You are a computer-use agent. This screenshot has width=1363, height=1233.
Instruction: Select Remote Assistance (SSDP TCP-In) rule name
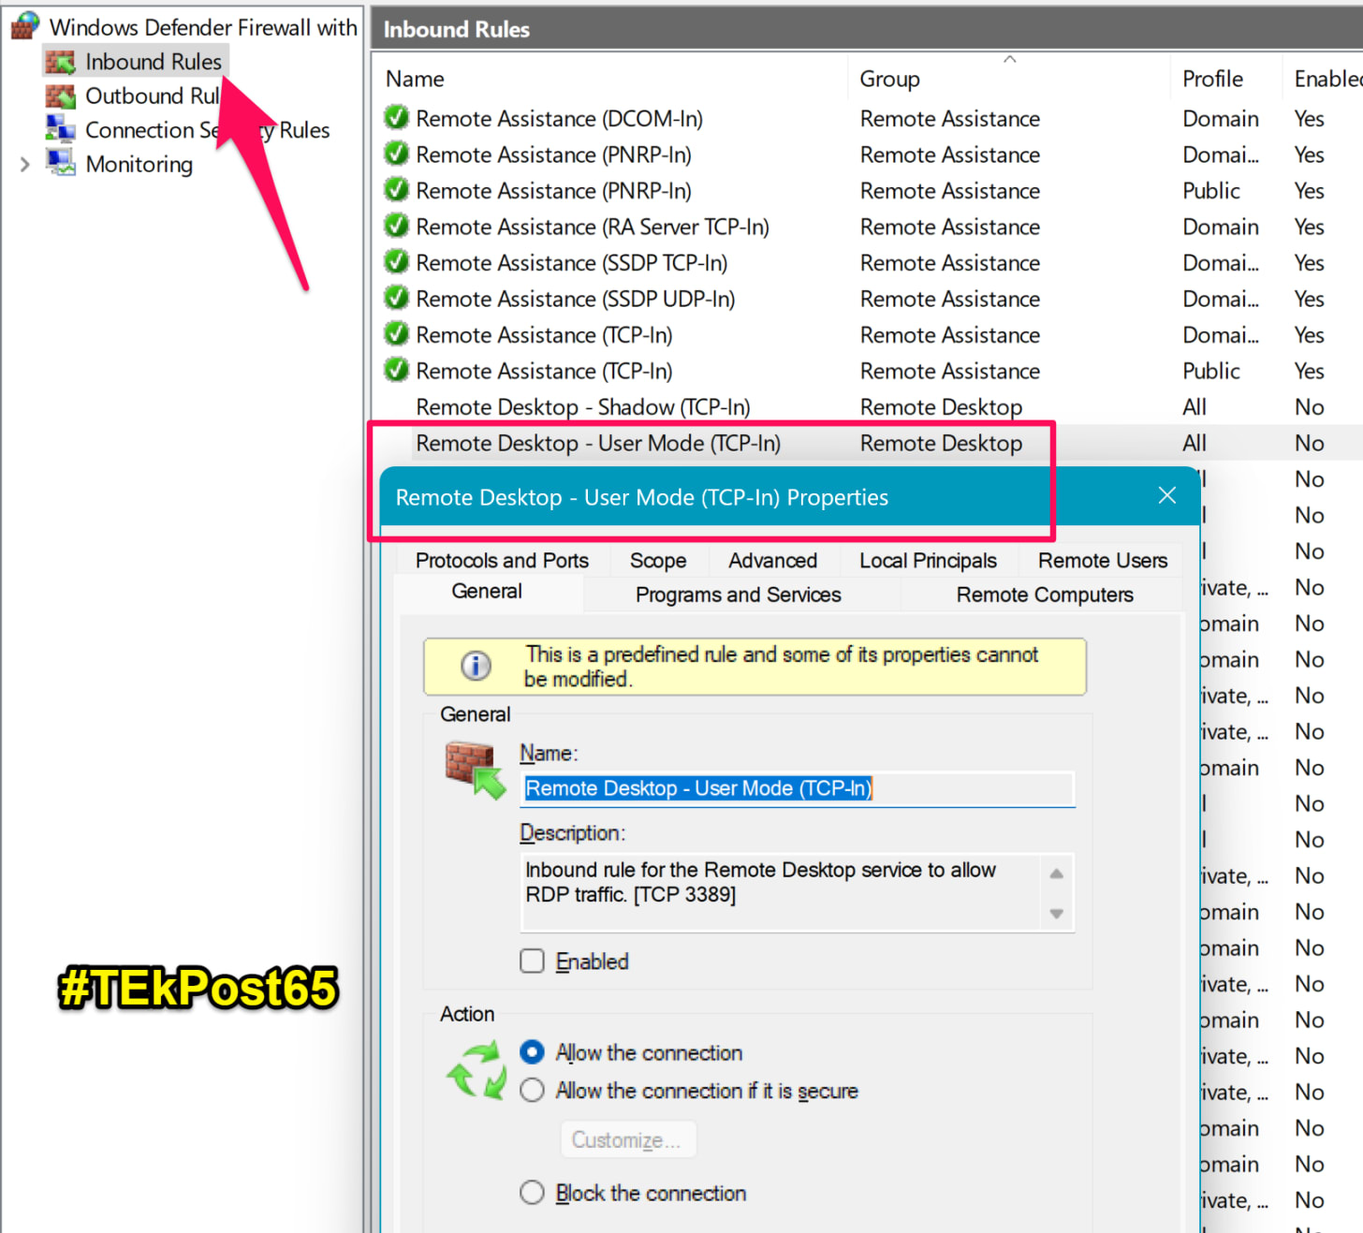572,263
